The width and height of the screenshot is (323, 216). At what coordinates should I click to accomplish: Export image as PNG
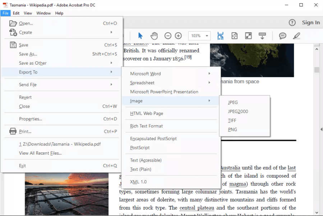(245, 130)
